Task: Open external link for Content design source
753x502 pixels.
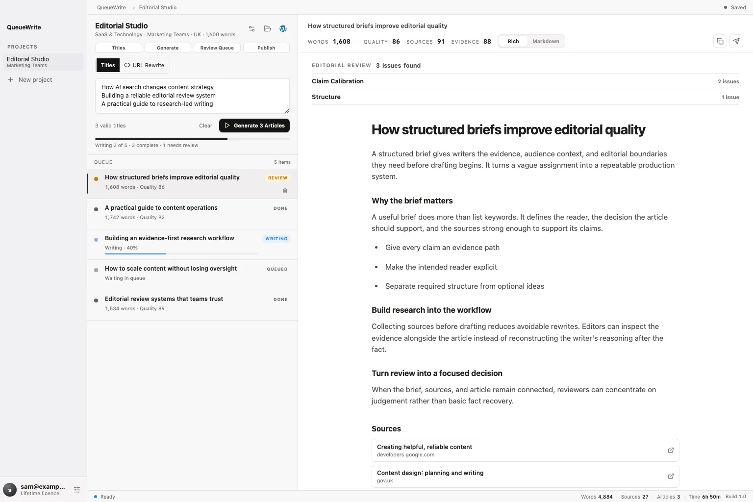Action: coord(671,477)
